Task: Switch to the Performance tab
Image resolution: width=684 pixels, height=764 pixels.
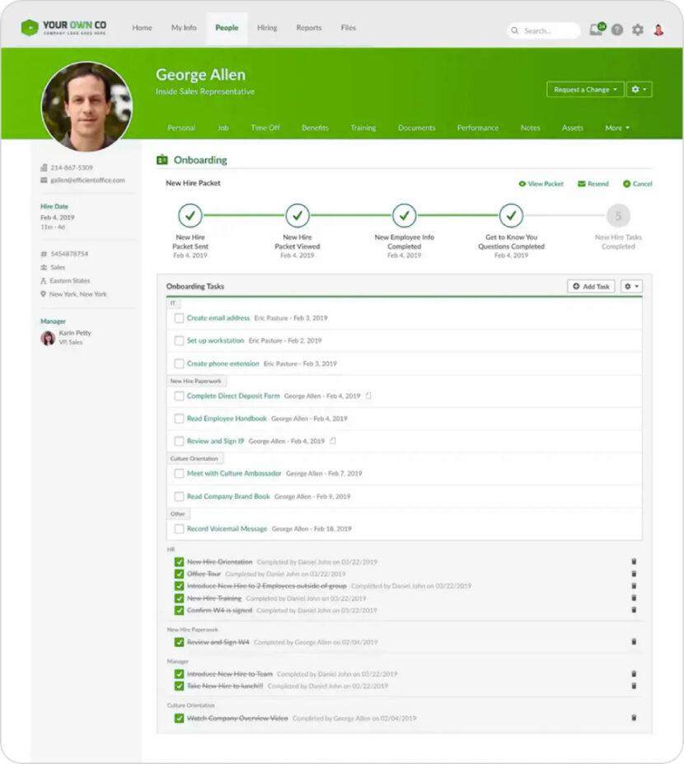Action: (479, 128)
